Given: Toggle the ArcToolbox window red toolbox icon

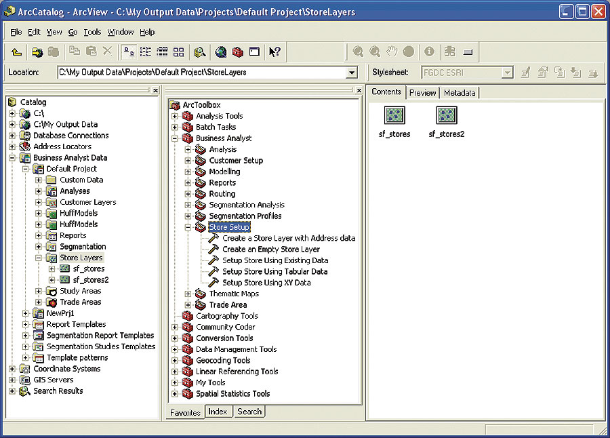Looking at the screenshot, I should click(x=237, y=52).
